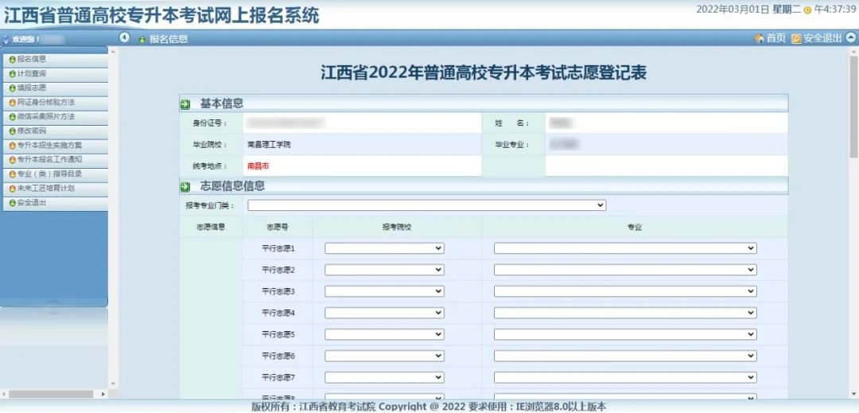
Task: Click the home icon beside 首页
Action: point(759,38)
